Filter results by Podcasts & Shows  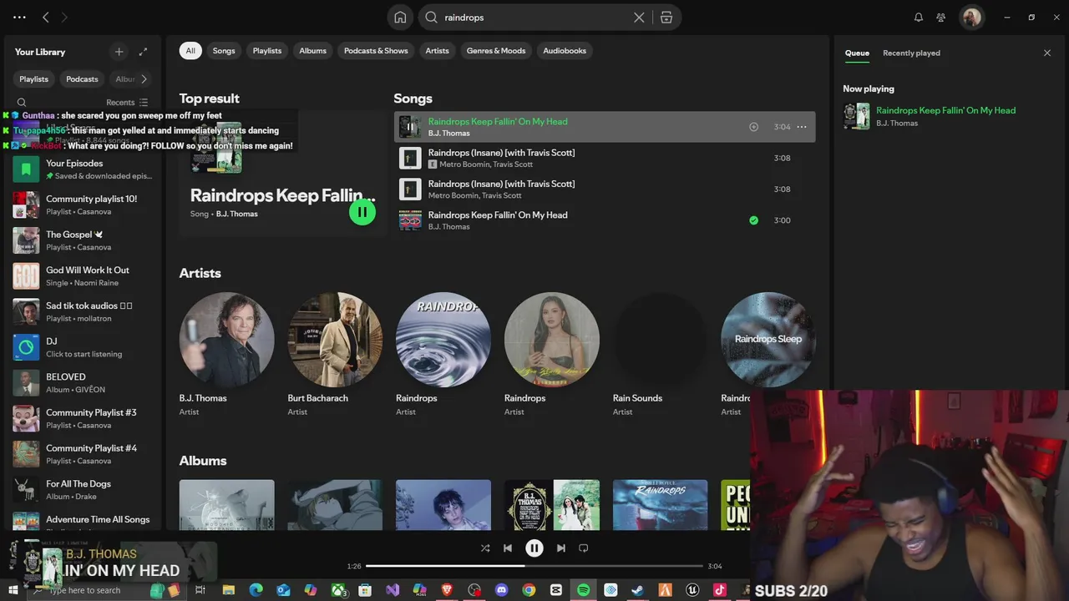[x=376, y=51]
